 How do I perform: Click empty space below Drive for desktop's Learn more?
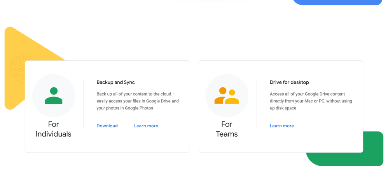pyautogui.click(x=281, y=140)
